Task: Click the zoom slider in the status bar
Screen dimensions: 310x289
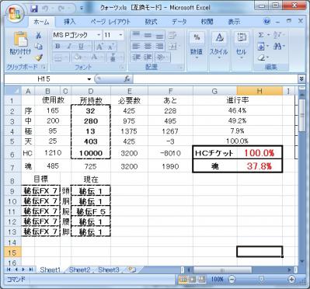Action: coord(261,279)
